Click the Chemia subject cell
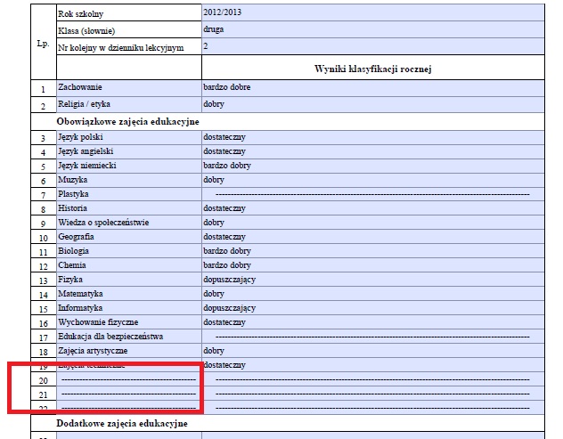Image resolution: width=563 pixels, height=439 pixels. point(129,265)
